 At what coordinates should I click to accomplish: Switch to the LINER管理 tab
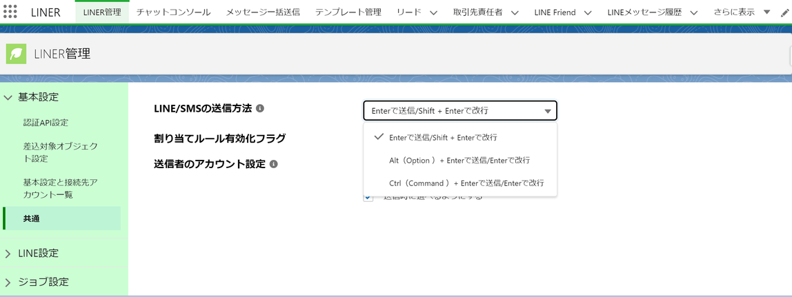(x=102, y=12)
